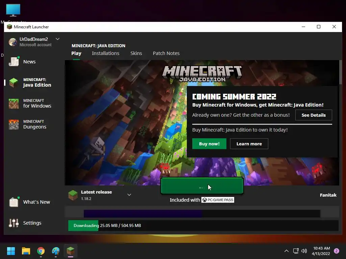This screenshot has height=259, width=346.
Task: Click the Fanitak player name
Action: point(328,195)
